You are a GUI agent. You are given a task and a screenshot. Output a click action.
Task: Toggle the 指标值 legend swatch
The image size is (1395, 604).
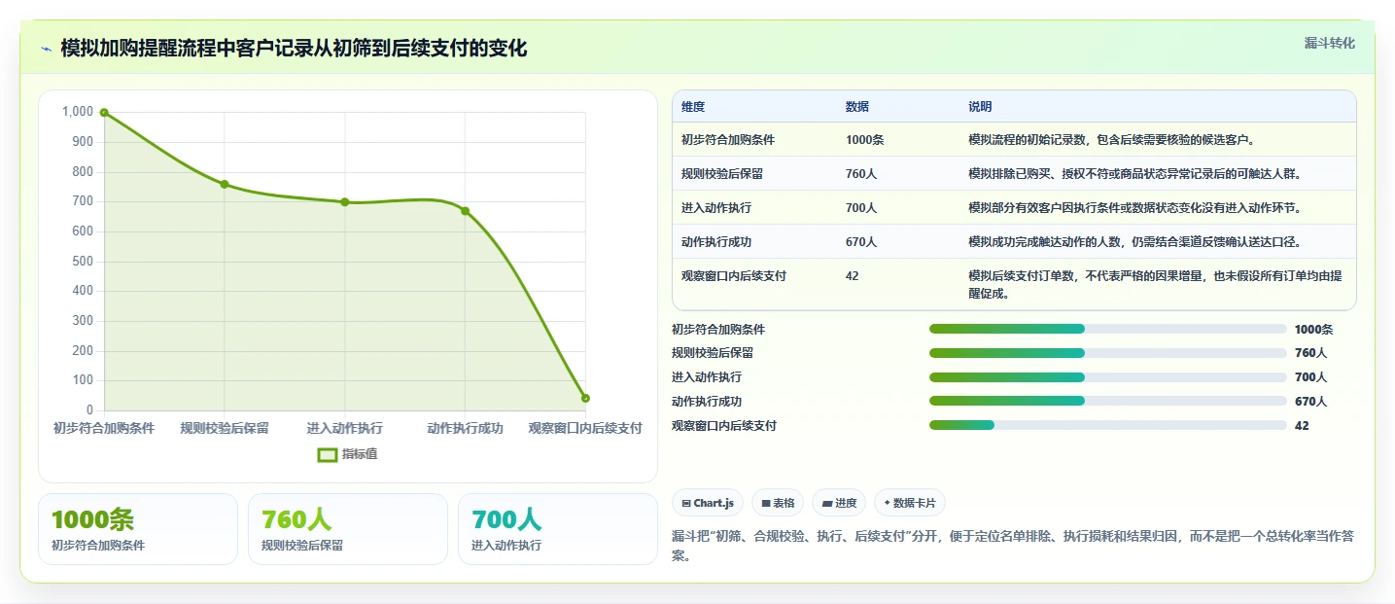(329, 454)
